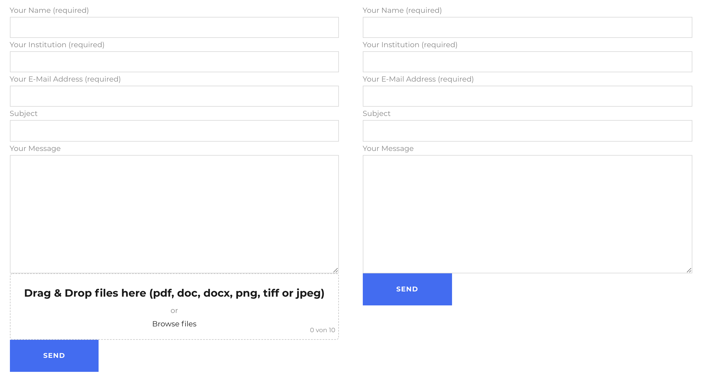711x380 pixels.
Task: Click the right form's Your Name field
Action: (527, 27)
